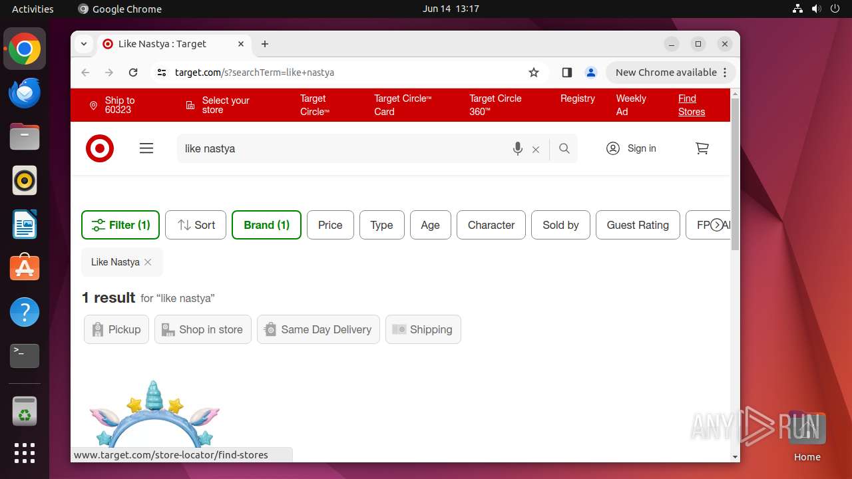
Task: Submit search with magnifying glass icon
Action: (x=564, y=148)
